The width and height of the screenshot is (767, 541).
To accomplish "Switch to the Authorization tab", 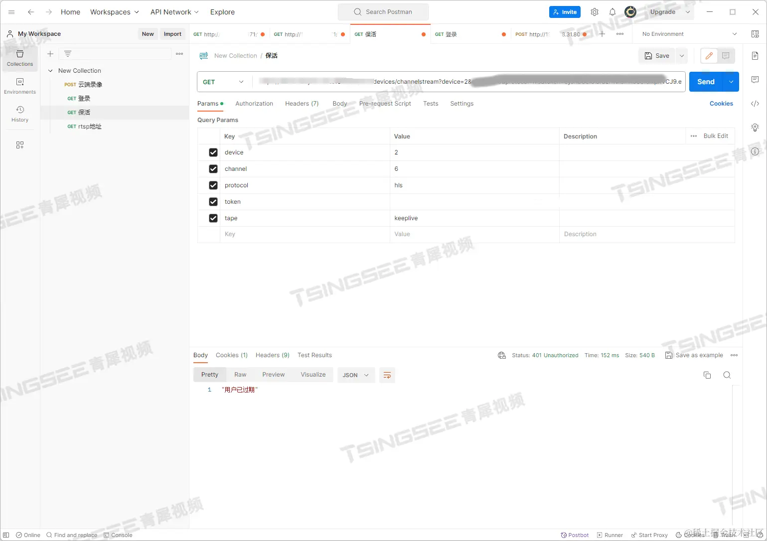I will click(254, 104).
